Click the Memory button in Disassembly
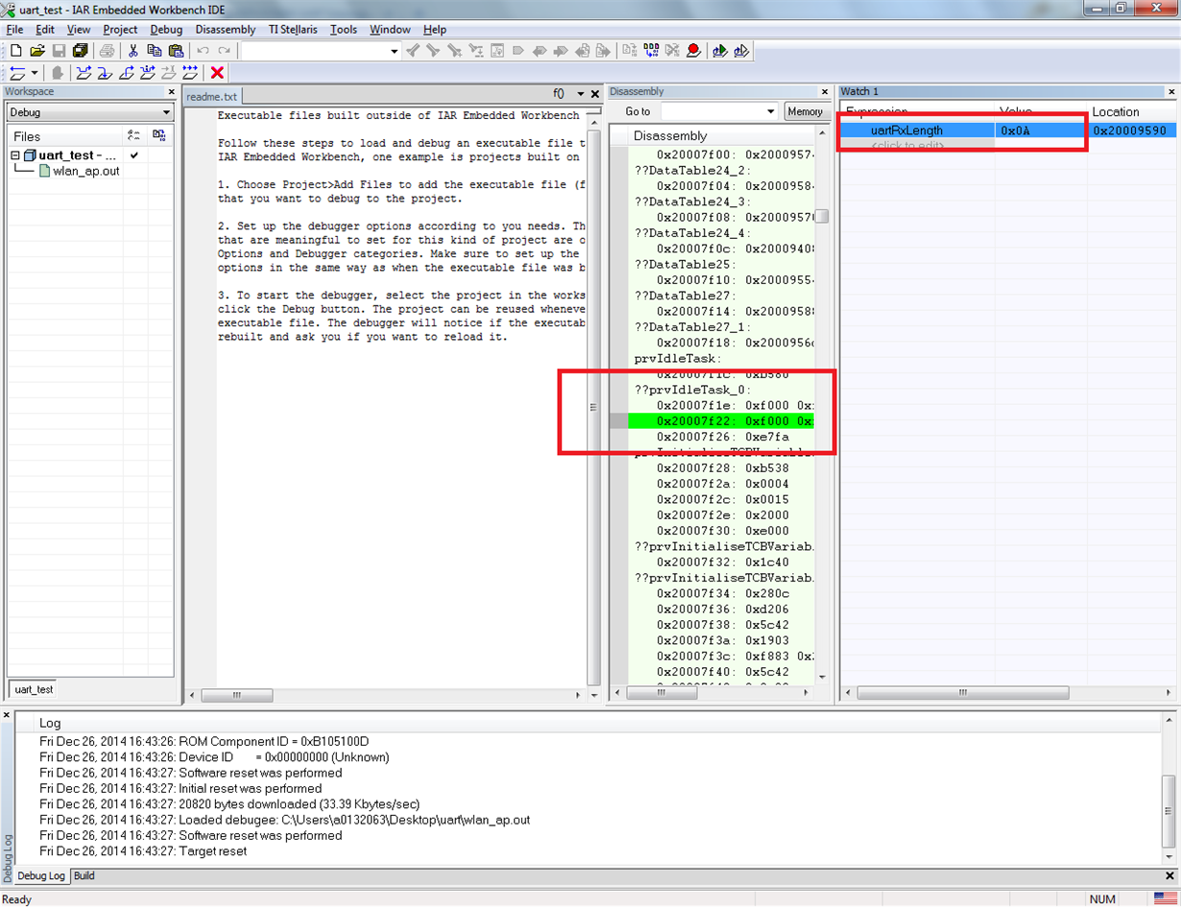This screenshot has width=1181, height=907. point(805,111)
